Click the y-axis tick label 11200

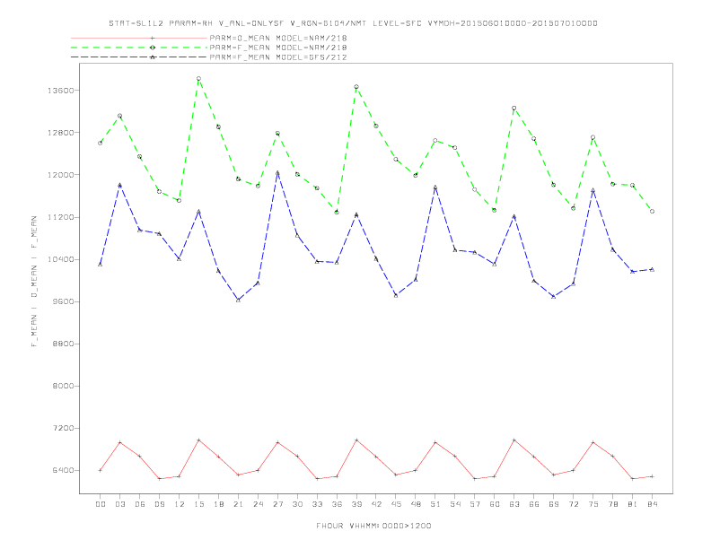coord(61,217)
